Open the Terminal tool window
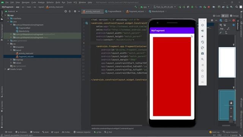Screen dimensions: 243x137 pyautogui.click(x=35, y=132)
